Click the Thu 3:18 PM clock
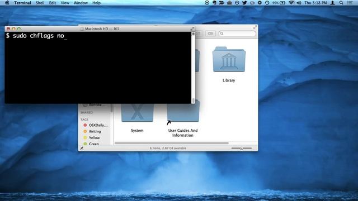Screen dimensions: 358x201 pos(315,3)
